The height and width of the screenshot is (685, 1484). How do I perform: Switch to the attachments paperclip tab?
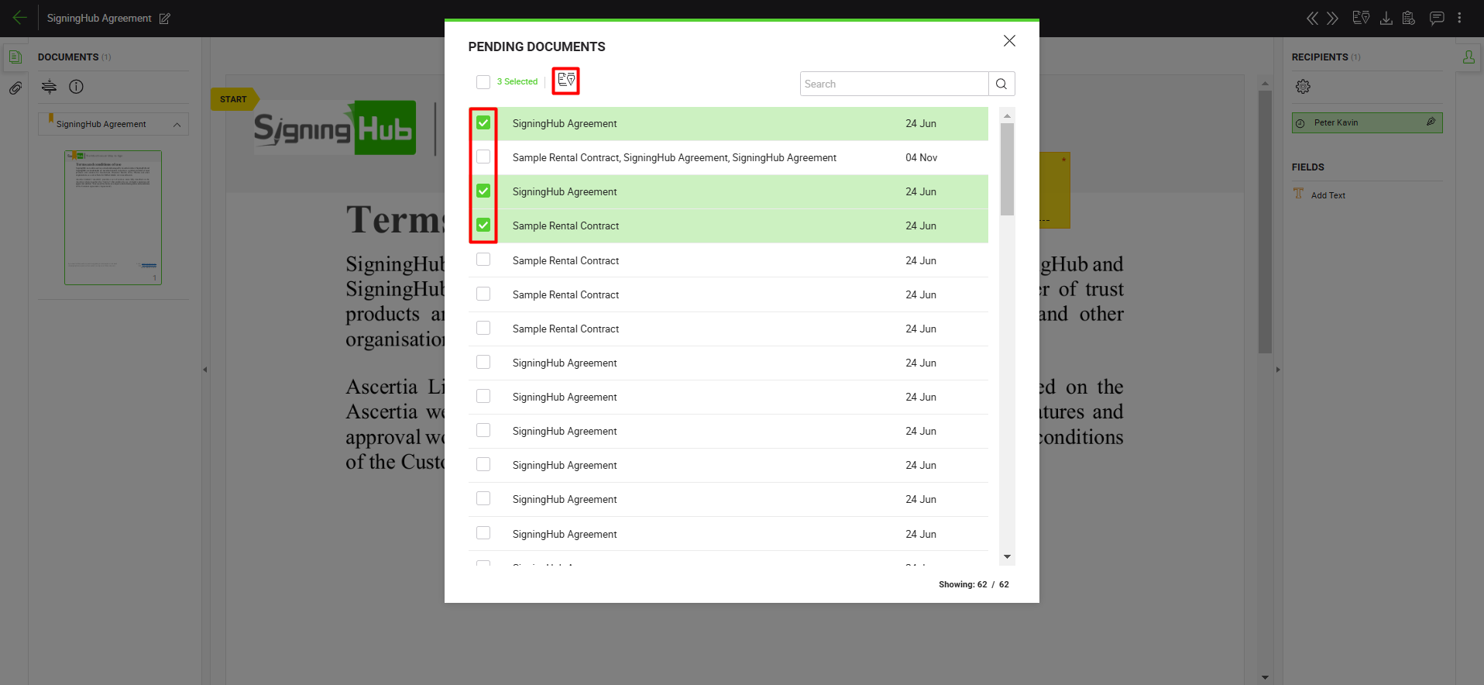pos(15,88)
